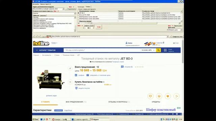Screen dimensions: 216x121
Task: Click the yellow search magnifier button
Action: pyautogui.click(x=158, y=50)
